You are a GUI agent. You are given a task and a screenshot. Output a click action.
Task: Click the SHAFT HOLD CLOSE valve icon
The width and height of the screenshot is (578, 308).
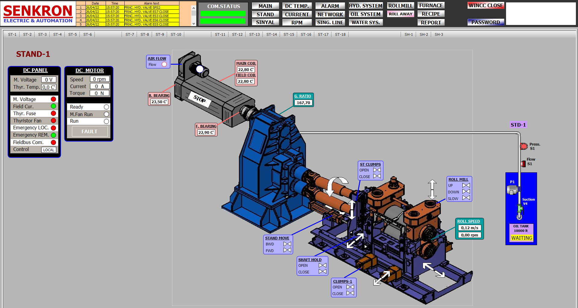[x=322, y=271]
